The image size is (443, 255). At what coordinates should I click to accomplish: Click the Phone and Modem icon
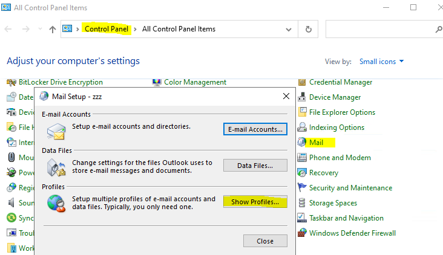[302, 157]
